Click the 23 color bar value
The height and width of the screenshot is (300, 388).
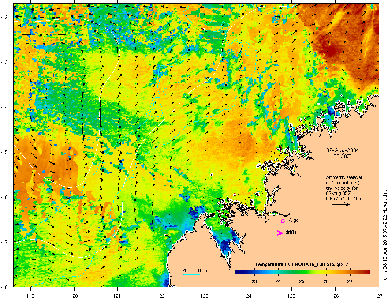tap(254, 281)
